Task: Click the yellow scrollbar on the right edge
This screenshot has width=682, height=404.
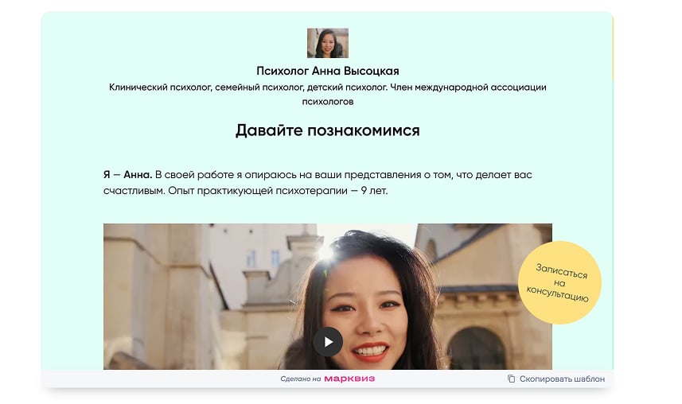Action: click(x=613, y=48)
